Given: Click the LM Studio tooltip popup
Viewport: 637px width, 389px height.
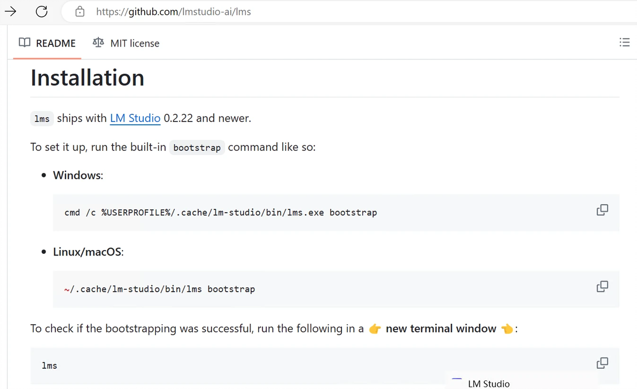Looking at the screenshot, I should coord(488,383).
